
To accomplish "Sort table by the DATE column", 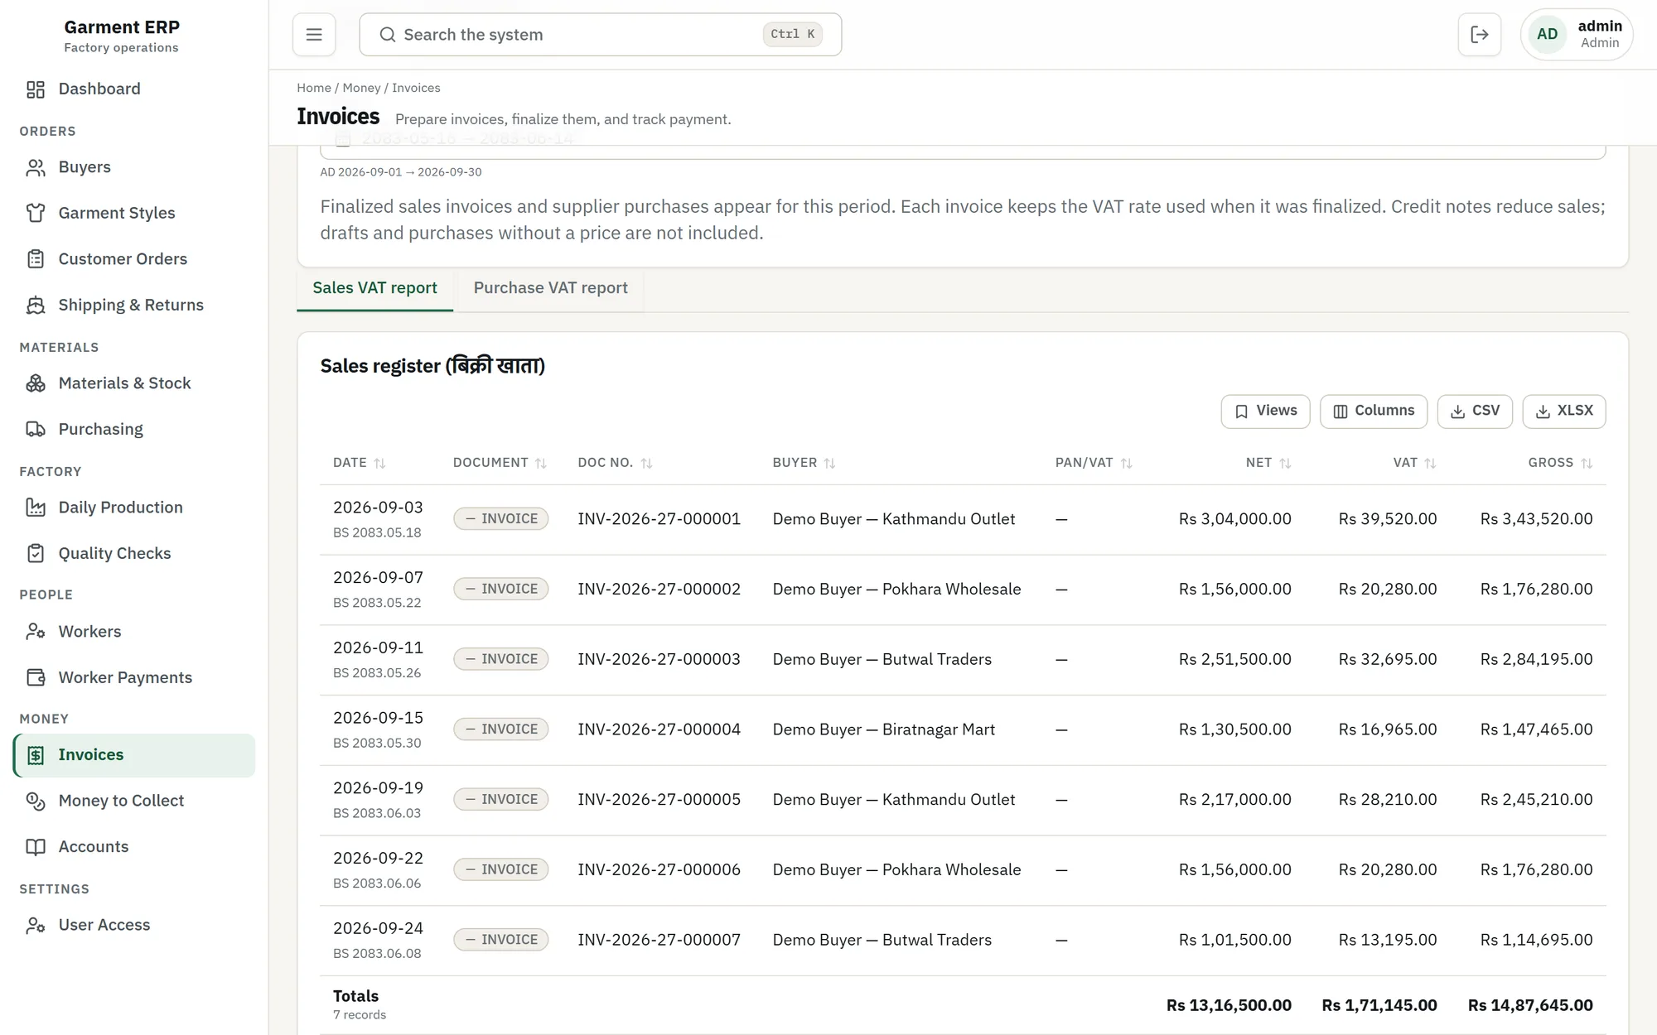I will click(359, 463).
